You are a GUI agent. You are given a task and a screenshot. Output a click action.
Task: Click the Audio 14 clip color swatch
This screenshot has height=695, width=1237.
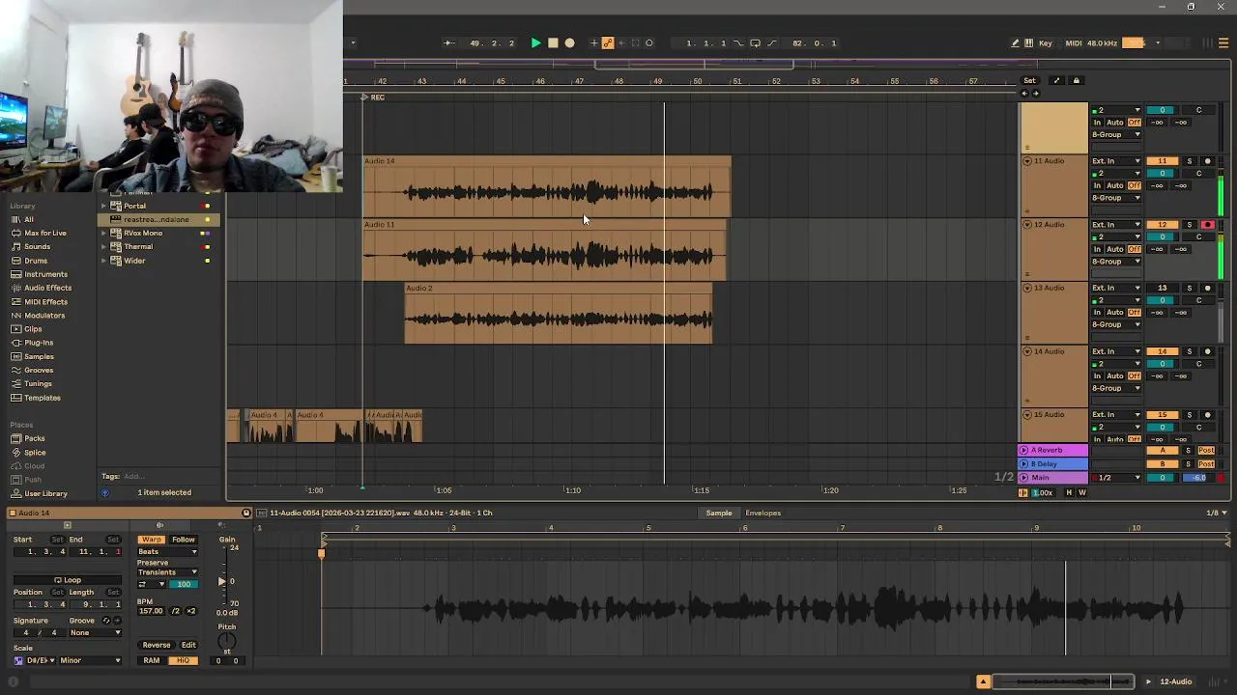point(13,513)
